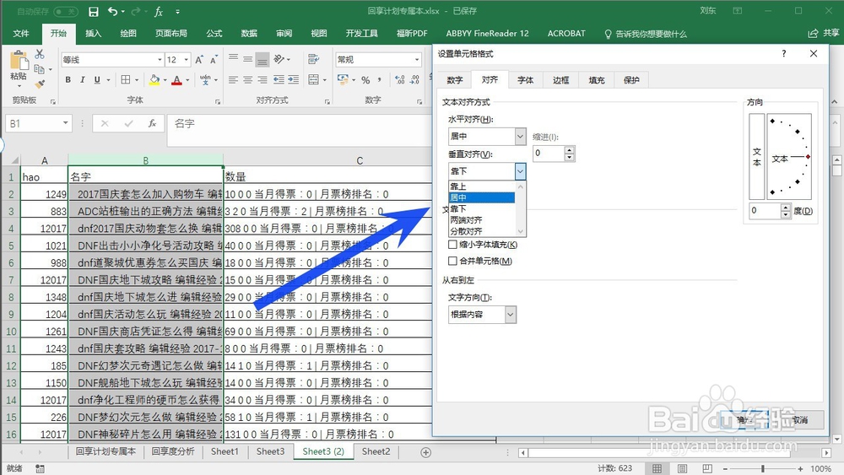The width and height of the screenshot is (844, 475).
Task: Toggle Italic formatting
Action: (83, 79)
